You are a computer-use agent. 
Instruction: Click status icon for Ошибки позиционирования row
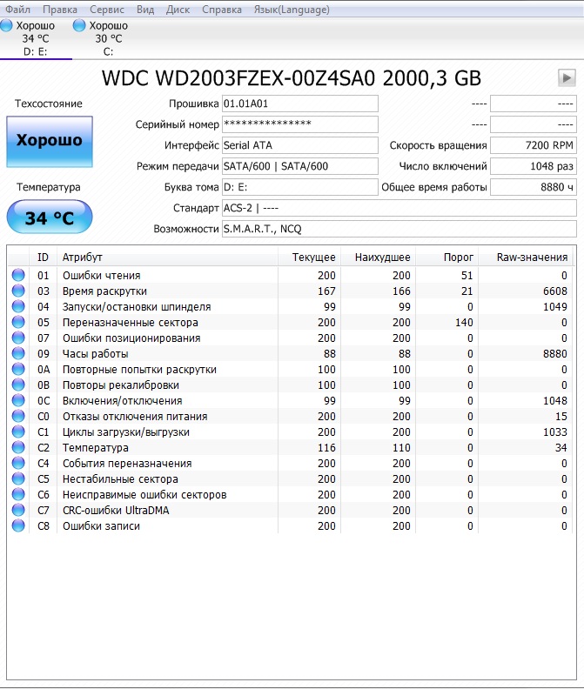18,338
